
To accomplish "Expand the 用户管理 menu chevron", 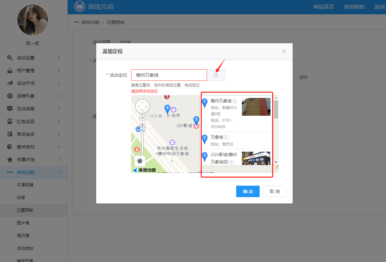I will tap(59, 70).
